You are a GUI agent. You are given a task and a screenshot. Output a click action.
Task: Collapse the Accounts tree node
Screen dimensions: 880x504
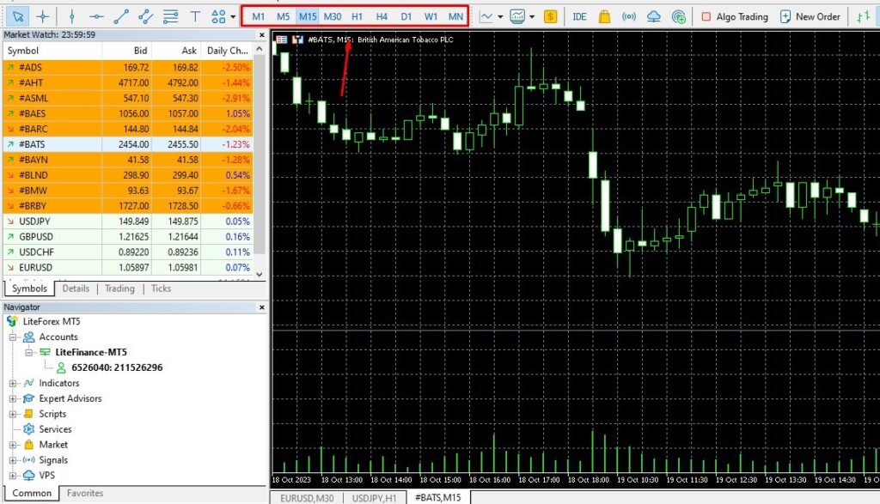pos(12,337)
